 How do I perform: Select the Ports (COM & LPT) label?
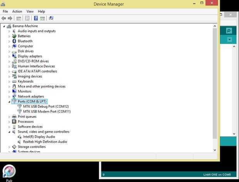(32, 101)
